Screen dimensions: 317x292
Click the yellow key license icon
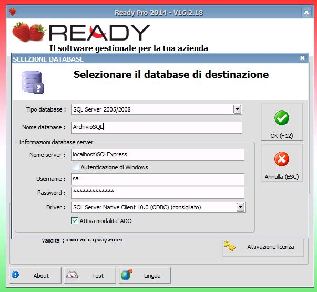pyautogui.click(x=229, y=246)
